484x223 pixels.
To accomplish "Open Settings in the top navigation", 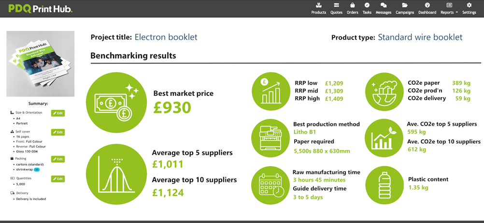I will 469,9.
